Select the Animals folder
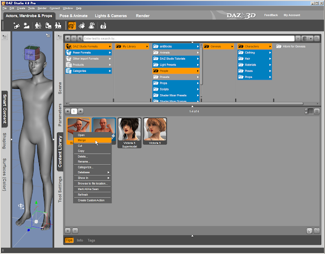The width and height of the screenshot is (325, 254). pos(176,53)
